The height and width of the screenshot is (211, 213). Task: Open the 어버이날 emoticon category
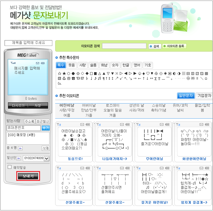point(89,105)
